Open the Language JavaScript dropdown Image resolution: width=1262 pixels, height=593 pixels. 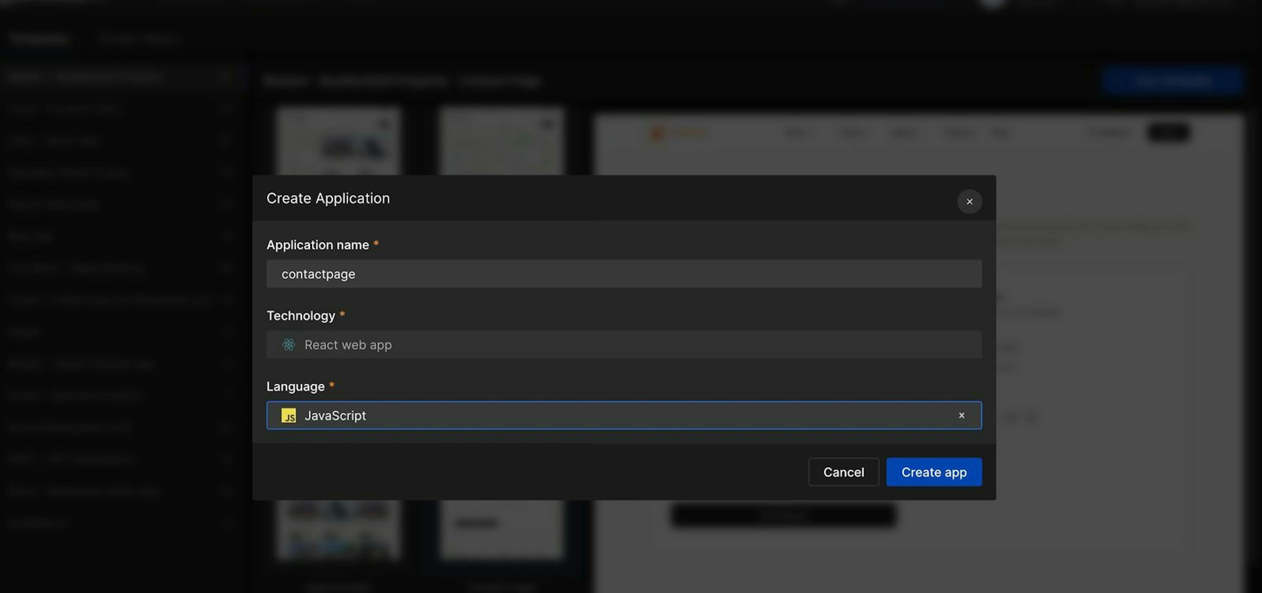pyautogui.click(x=624, y=415)
